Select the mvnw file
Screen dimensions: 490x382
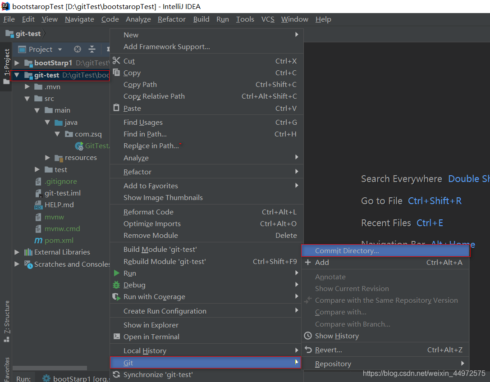pyautogui.click(x=54, y=217)
